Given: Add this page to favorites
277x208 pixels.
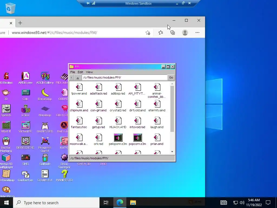Looking at the screenshot, I should coord(148,32).
